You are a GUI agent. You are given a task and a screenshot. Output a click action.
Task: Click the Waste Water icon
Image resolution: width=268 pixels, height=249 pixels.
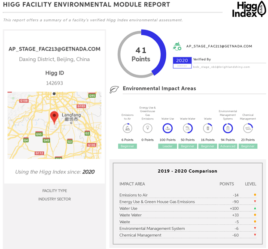pyautogui.click(x=188, y=128)
